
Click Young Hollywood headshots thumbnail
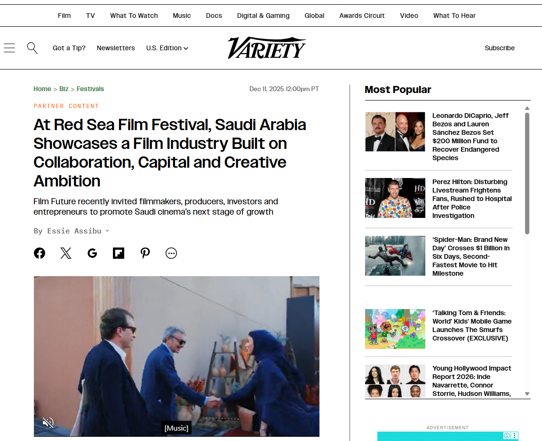pos(395,381)
